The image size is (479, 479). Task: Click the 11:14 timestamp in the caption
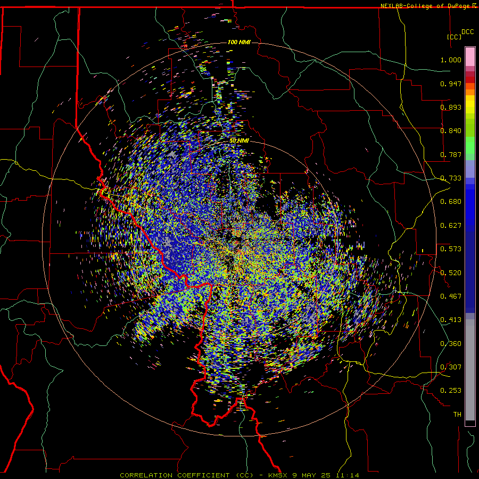(x=348, y=475)
